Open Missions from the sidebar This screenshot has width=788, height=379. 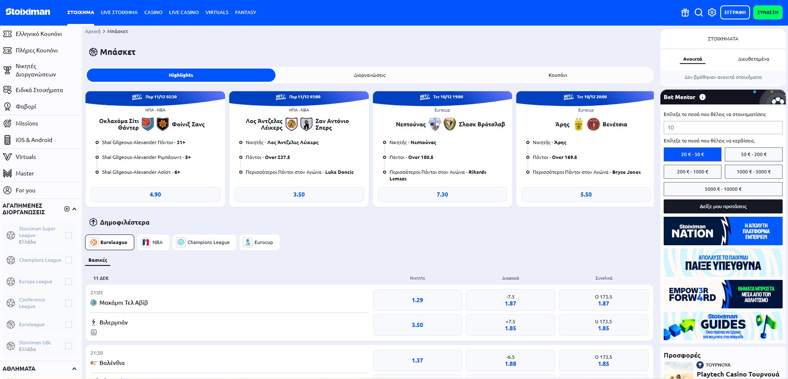pos(27,123)
